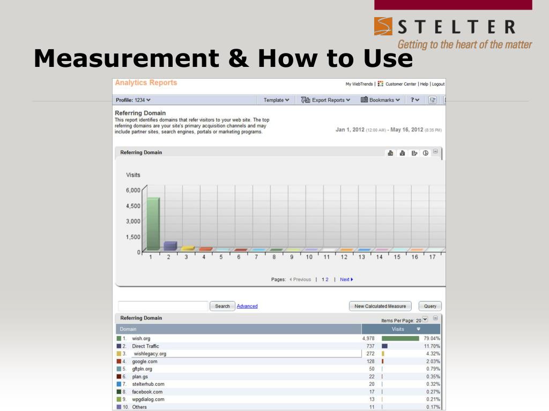Select the Direct Traffic row
Screen dimensions: 549x411
pyautogui.click(x=278, y=346)
